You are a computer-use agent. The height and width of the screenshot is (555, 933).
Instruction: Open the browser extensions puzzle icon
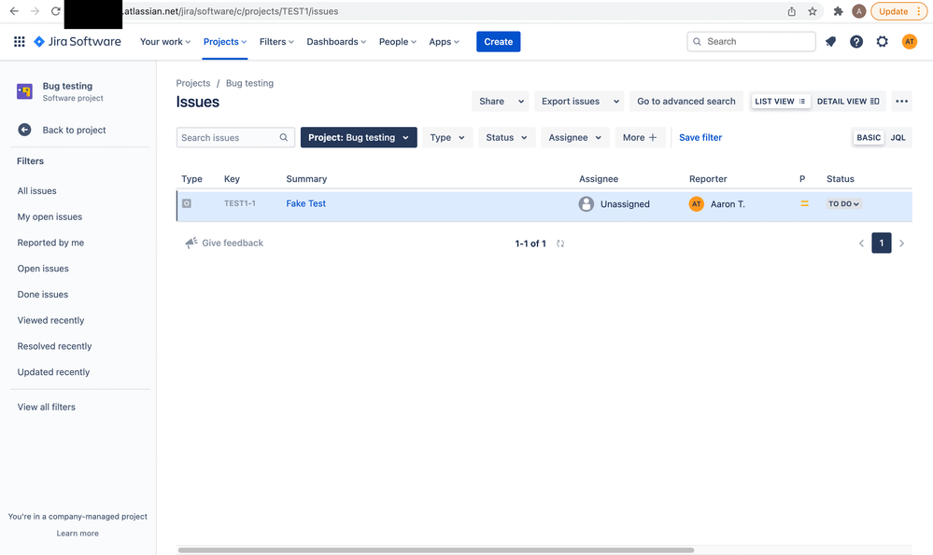(839, 11)
